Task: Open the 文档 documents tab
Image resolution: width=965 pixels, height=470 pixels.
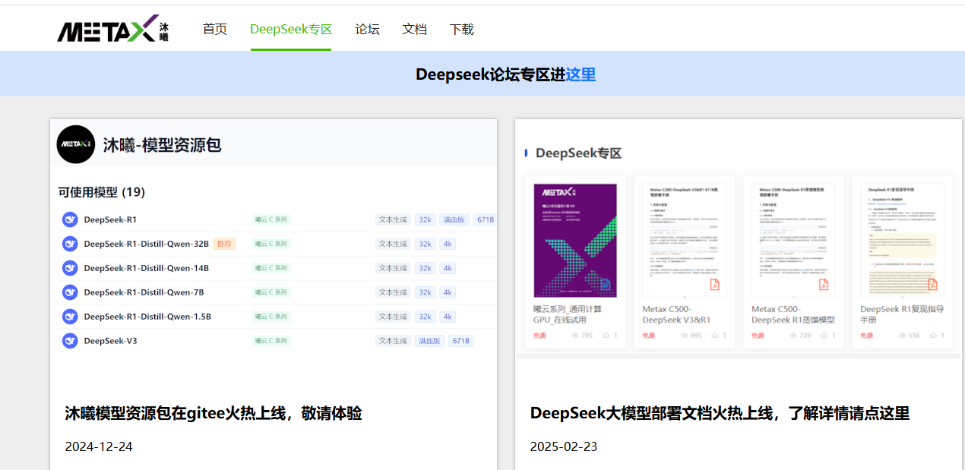Action: point(415,30)
